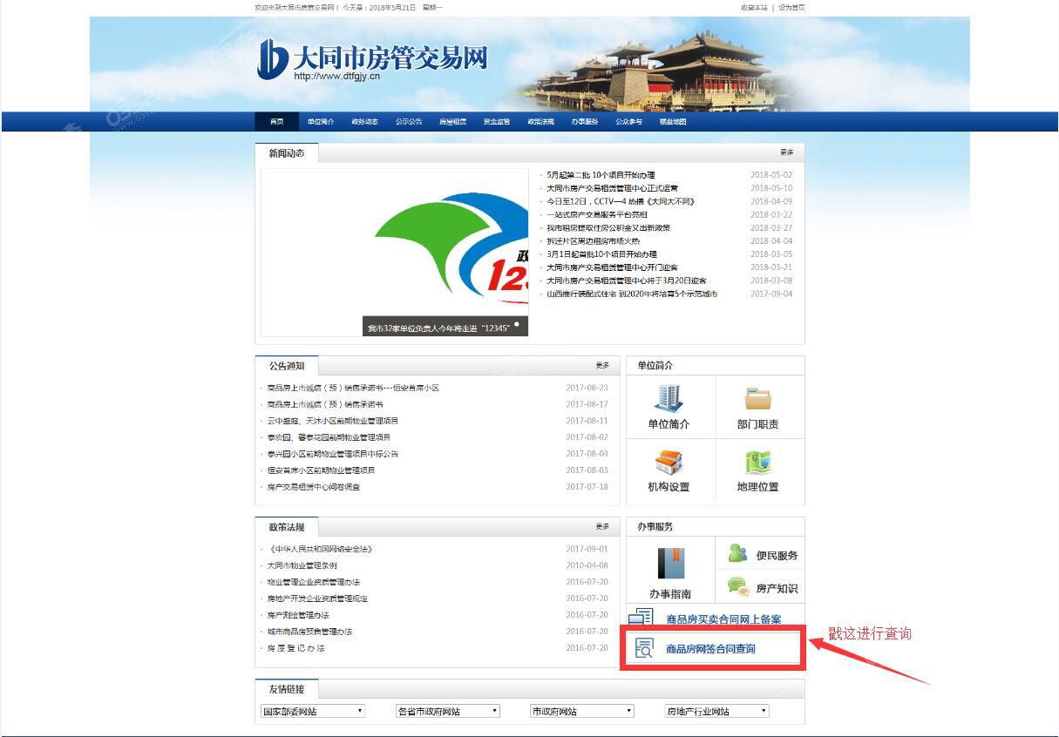This screenshot has height=737, width=1059.
Task: Select 房屋租赁 in the navigation bar
Action: (452, 122)
